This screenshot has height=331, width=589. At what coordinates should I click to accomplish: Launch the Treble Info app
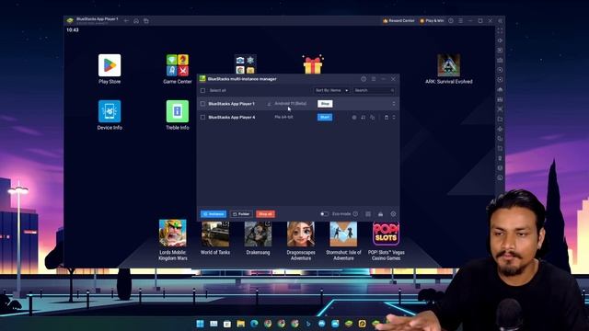(178, 111)
